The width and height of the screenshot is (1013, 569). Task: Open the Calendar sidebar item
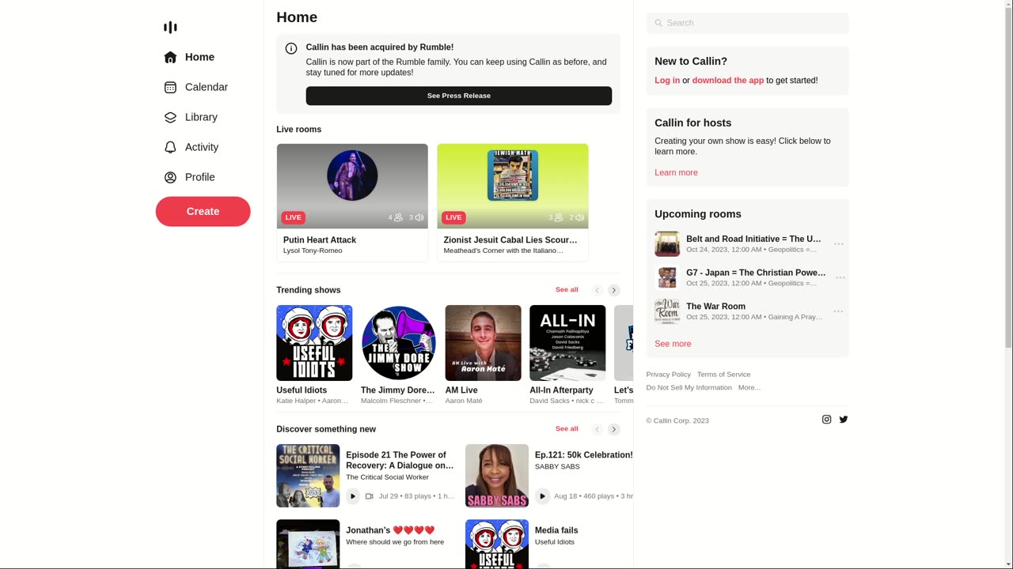[195, 87]
